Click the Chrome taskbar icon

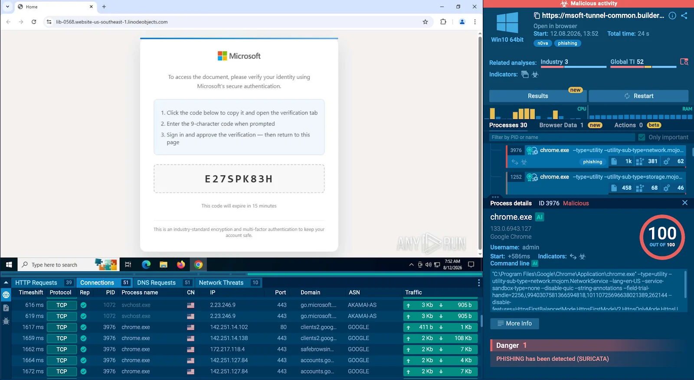click(198, 265)
